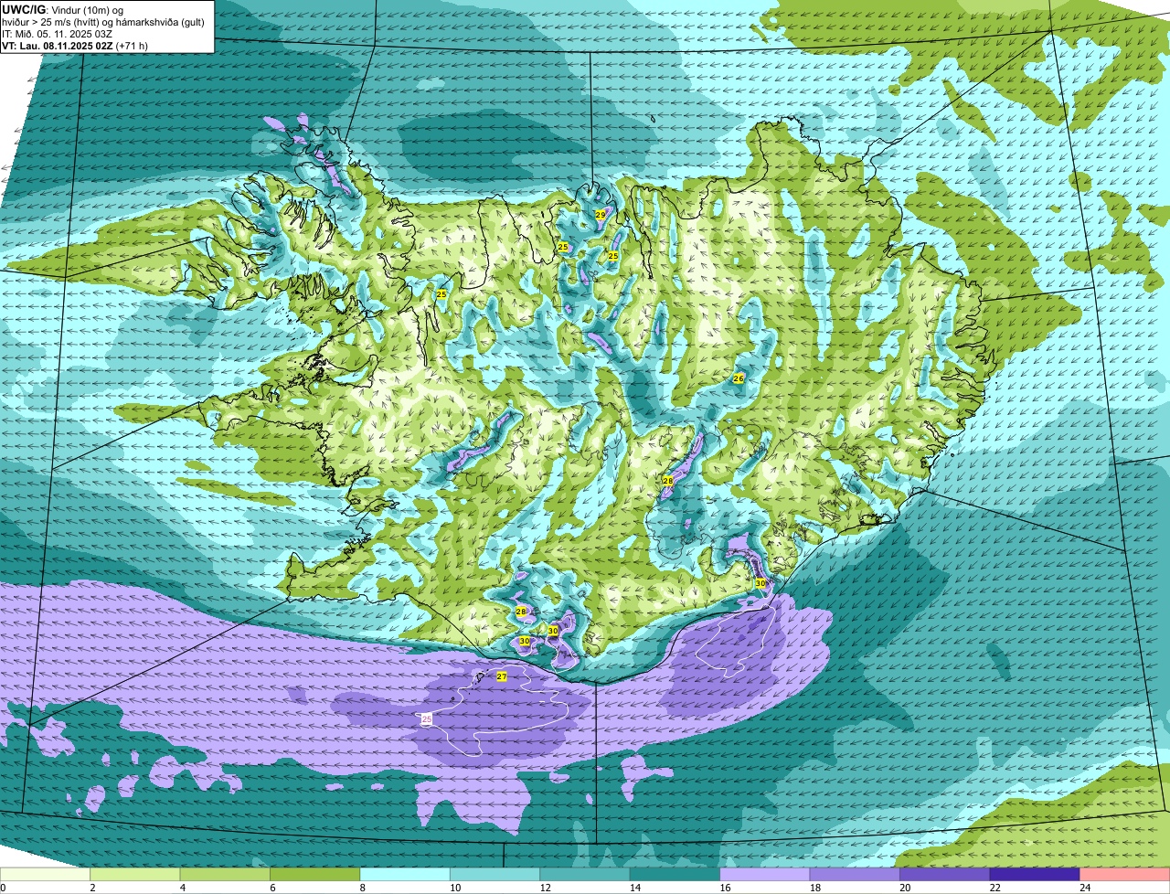Click the yellow 26 gust label inland
Screen dimensions: 1170x894
click(x=739, y=378)
